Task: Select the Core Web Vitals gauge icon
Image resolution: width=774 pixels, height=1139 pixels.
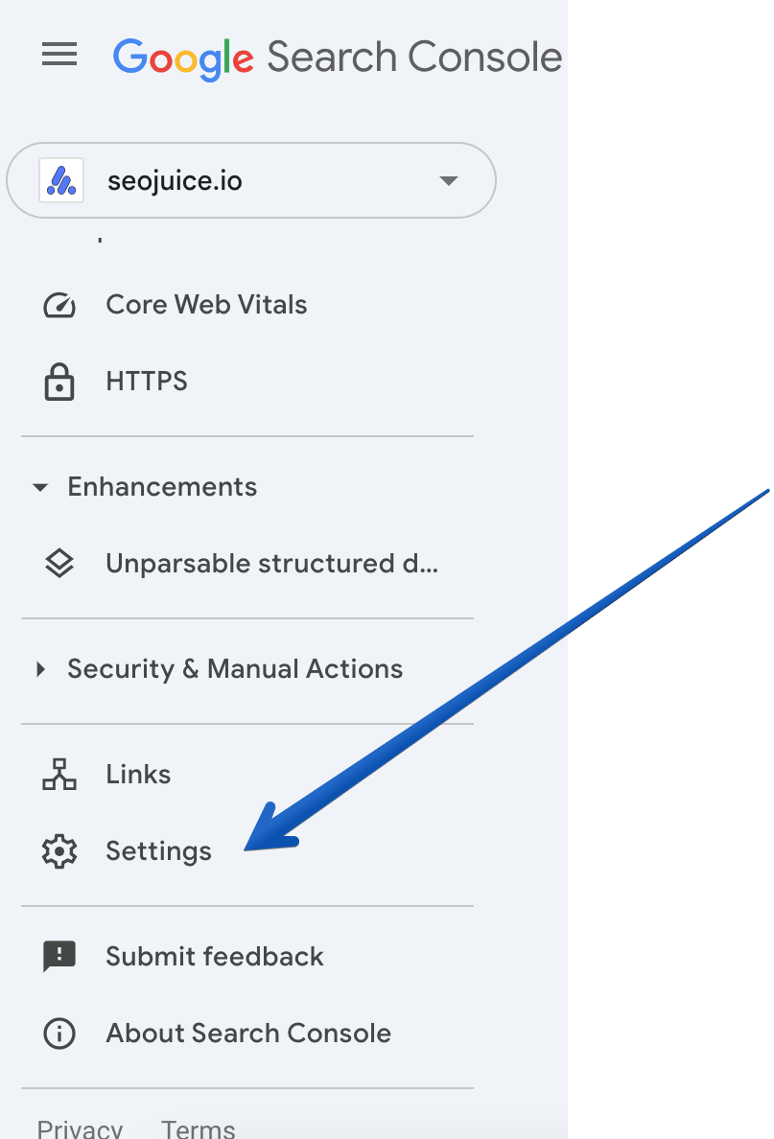Action: pos(59,305)
